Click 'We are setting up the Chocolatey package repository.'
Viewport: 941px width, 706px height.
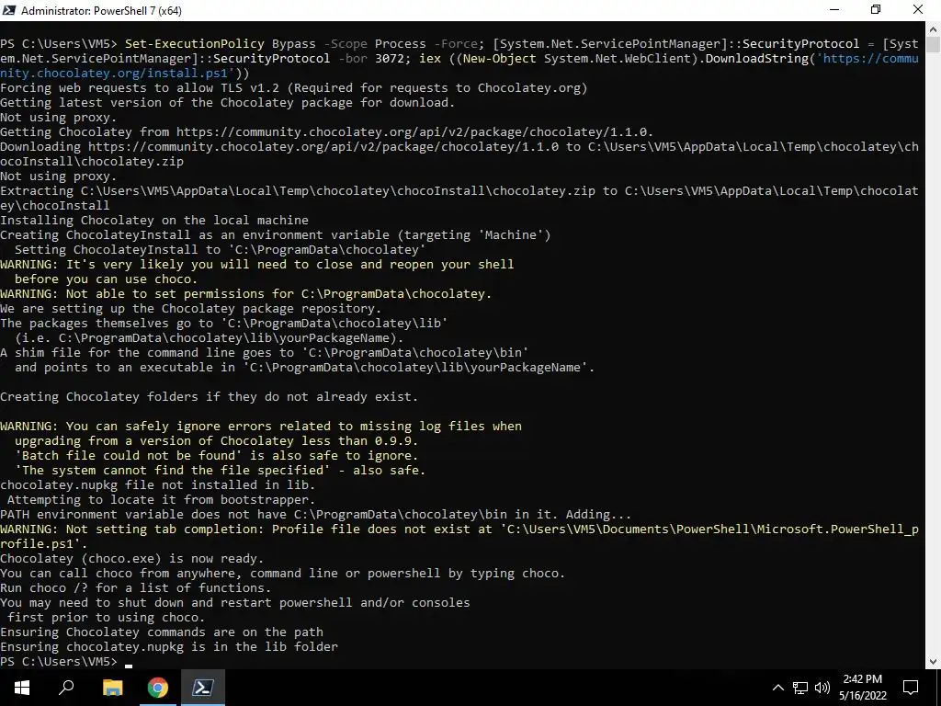(x=191, y=309)
